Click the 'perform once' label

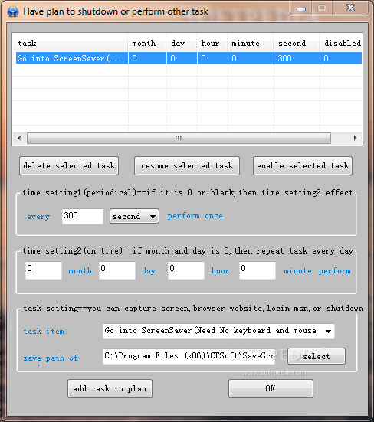coord(195,216)
